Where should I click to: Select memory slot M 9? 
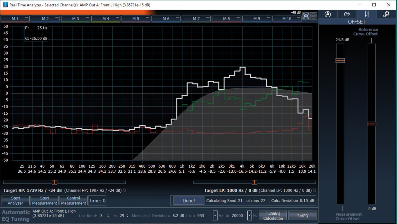[256, 19]
